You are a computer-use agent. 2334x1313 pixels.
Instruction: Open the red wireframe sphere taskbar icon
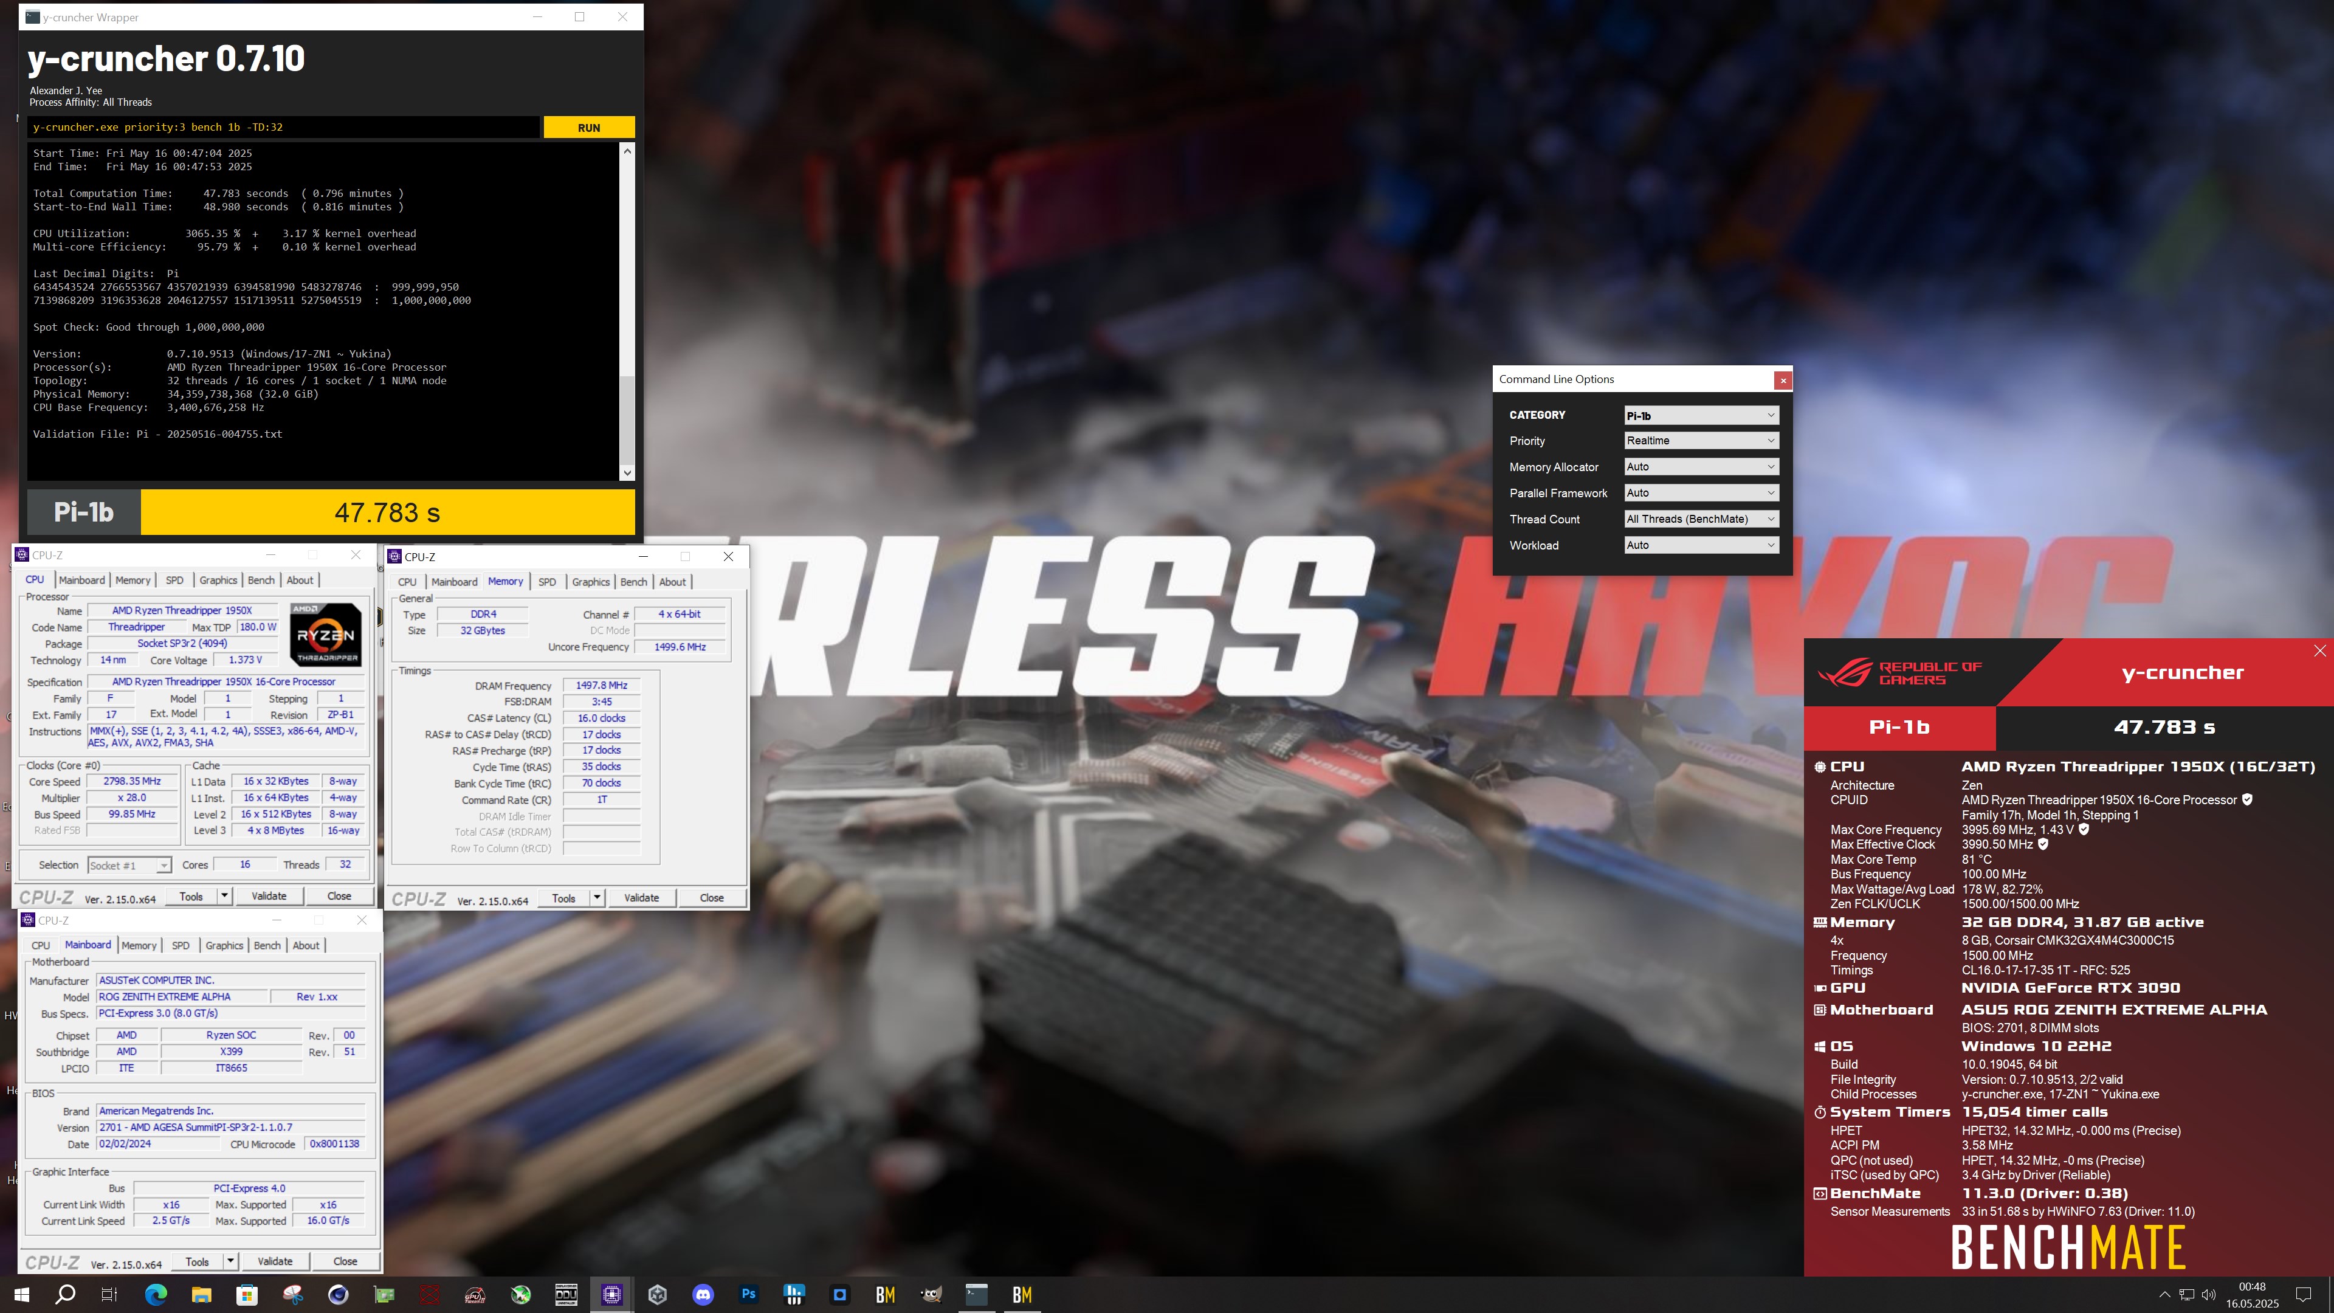(430, 1295)
